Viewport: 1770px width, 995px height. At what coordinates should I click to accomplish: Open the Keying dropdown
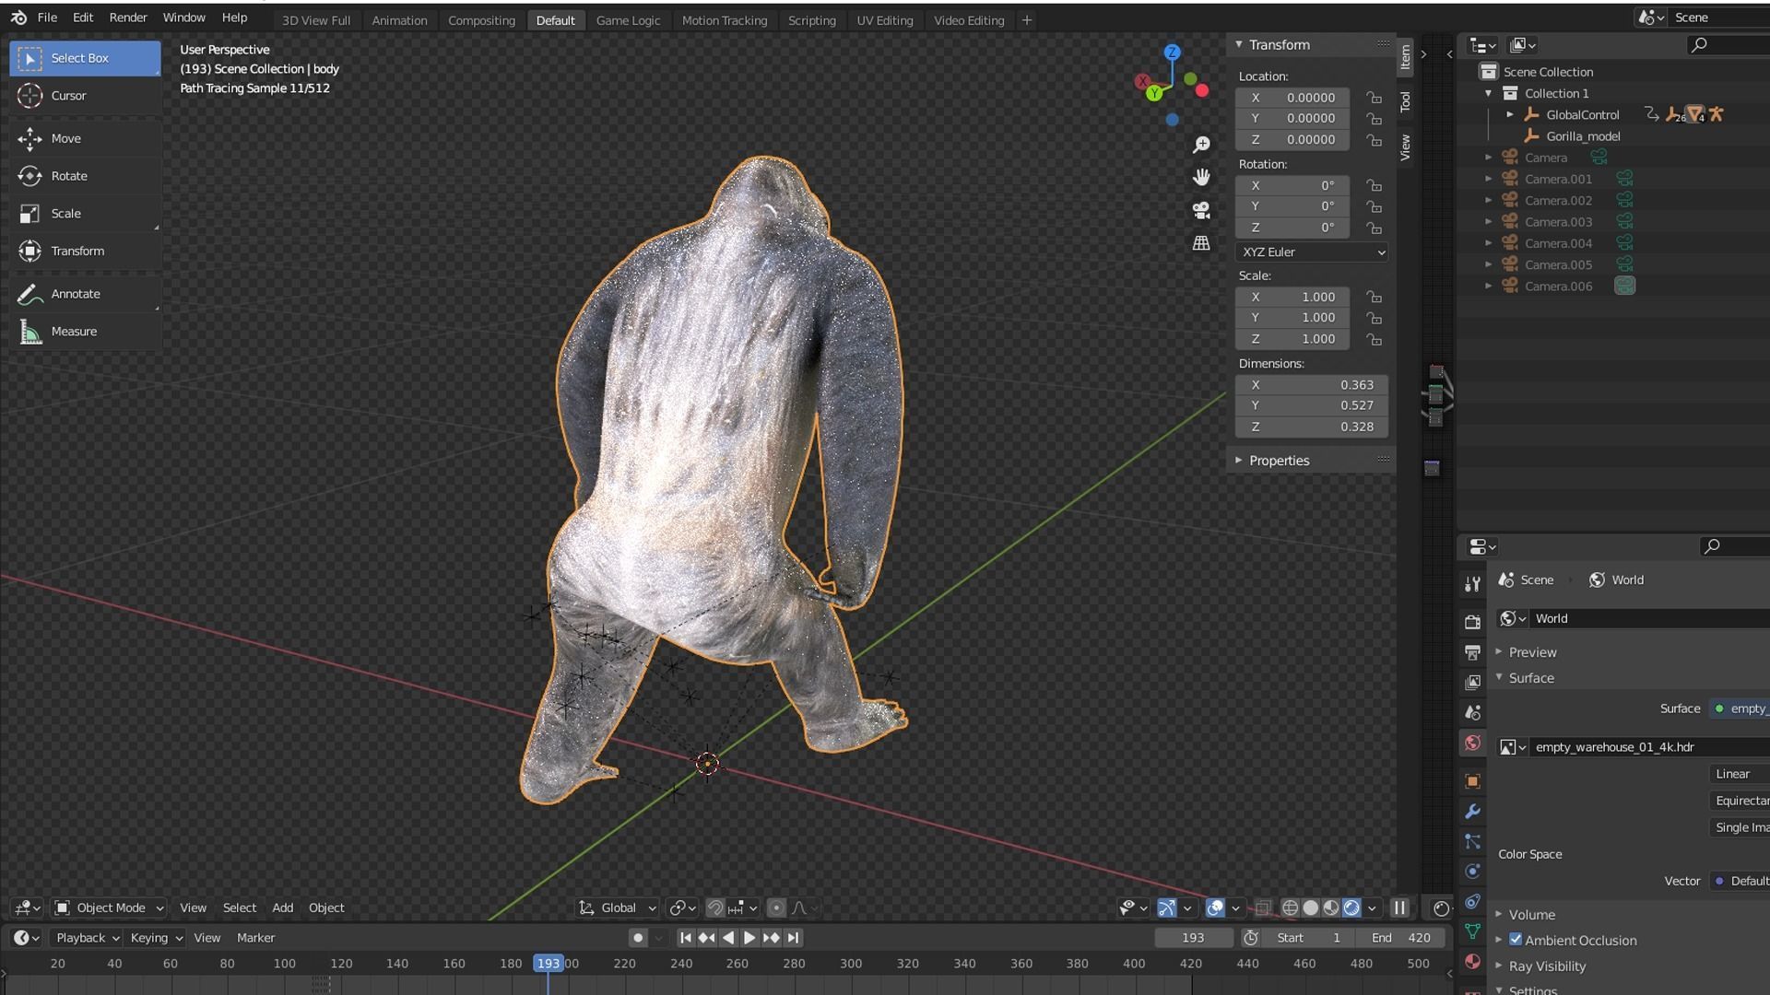(156, 938)
